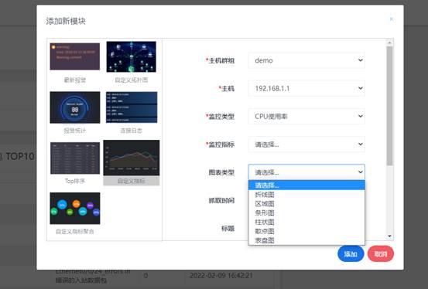Screen dimensions: 428x289
Task: Open the 主机群组 dropdown showing demo
Action: (306, 60)
